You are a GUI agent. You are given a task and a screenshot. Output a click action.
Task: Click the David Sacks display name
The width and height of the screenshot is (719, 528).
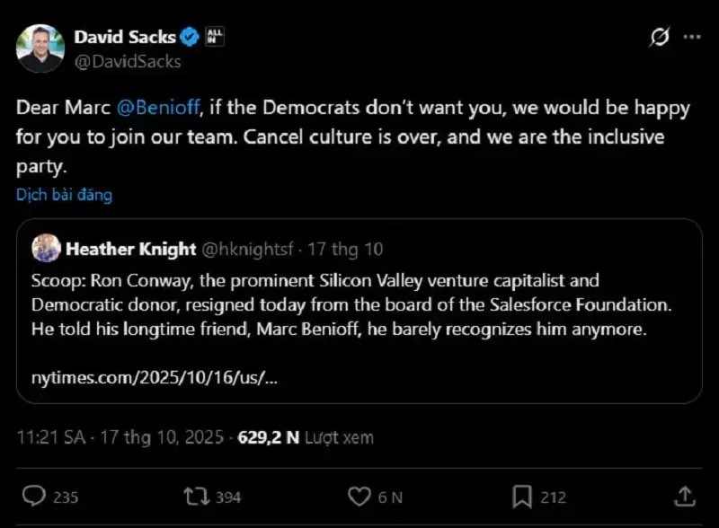click(124, 37)
